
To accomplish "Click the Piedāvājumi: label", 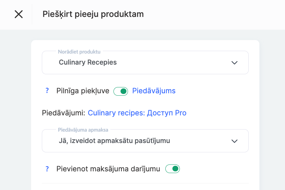I will [x=64, y=113].
